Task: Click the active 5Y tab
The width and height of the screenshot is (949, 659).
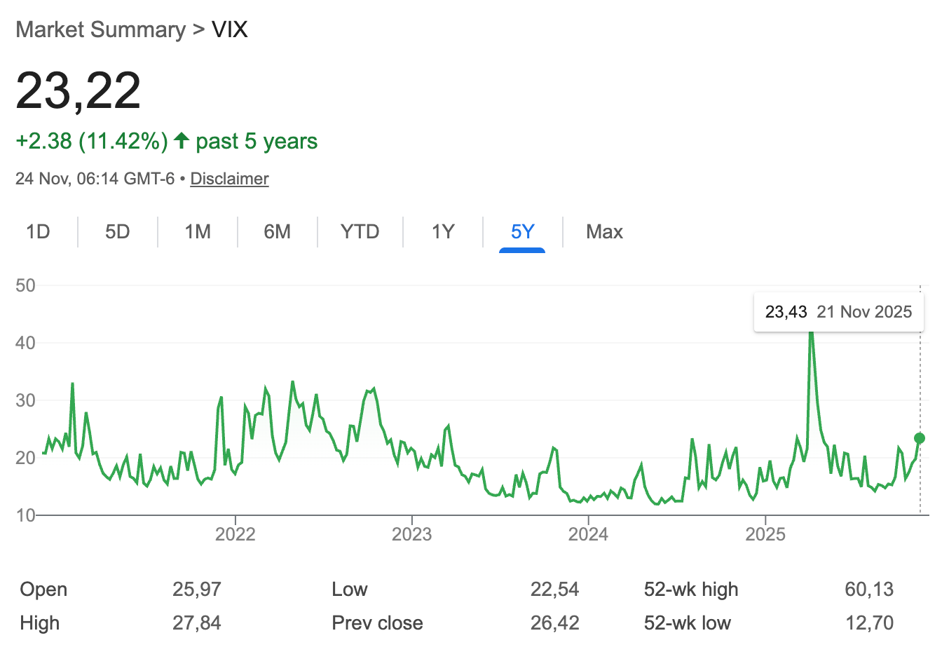Action: point(523,232)
